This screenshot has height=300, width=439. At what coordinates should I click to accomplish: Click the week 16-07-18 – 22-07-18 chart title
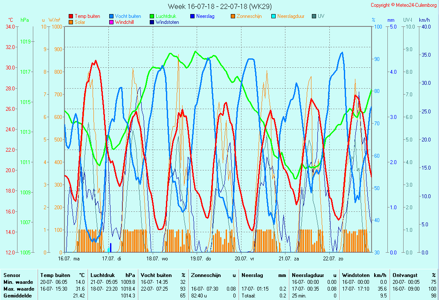[219, 6]
